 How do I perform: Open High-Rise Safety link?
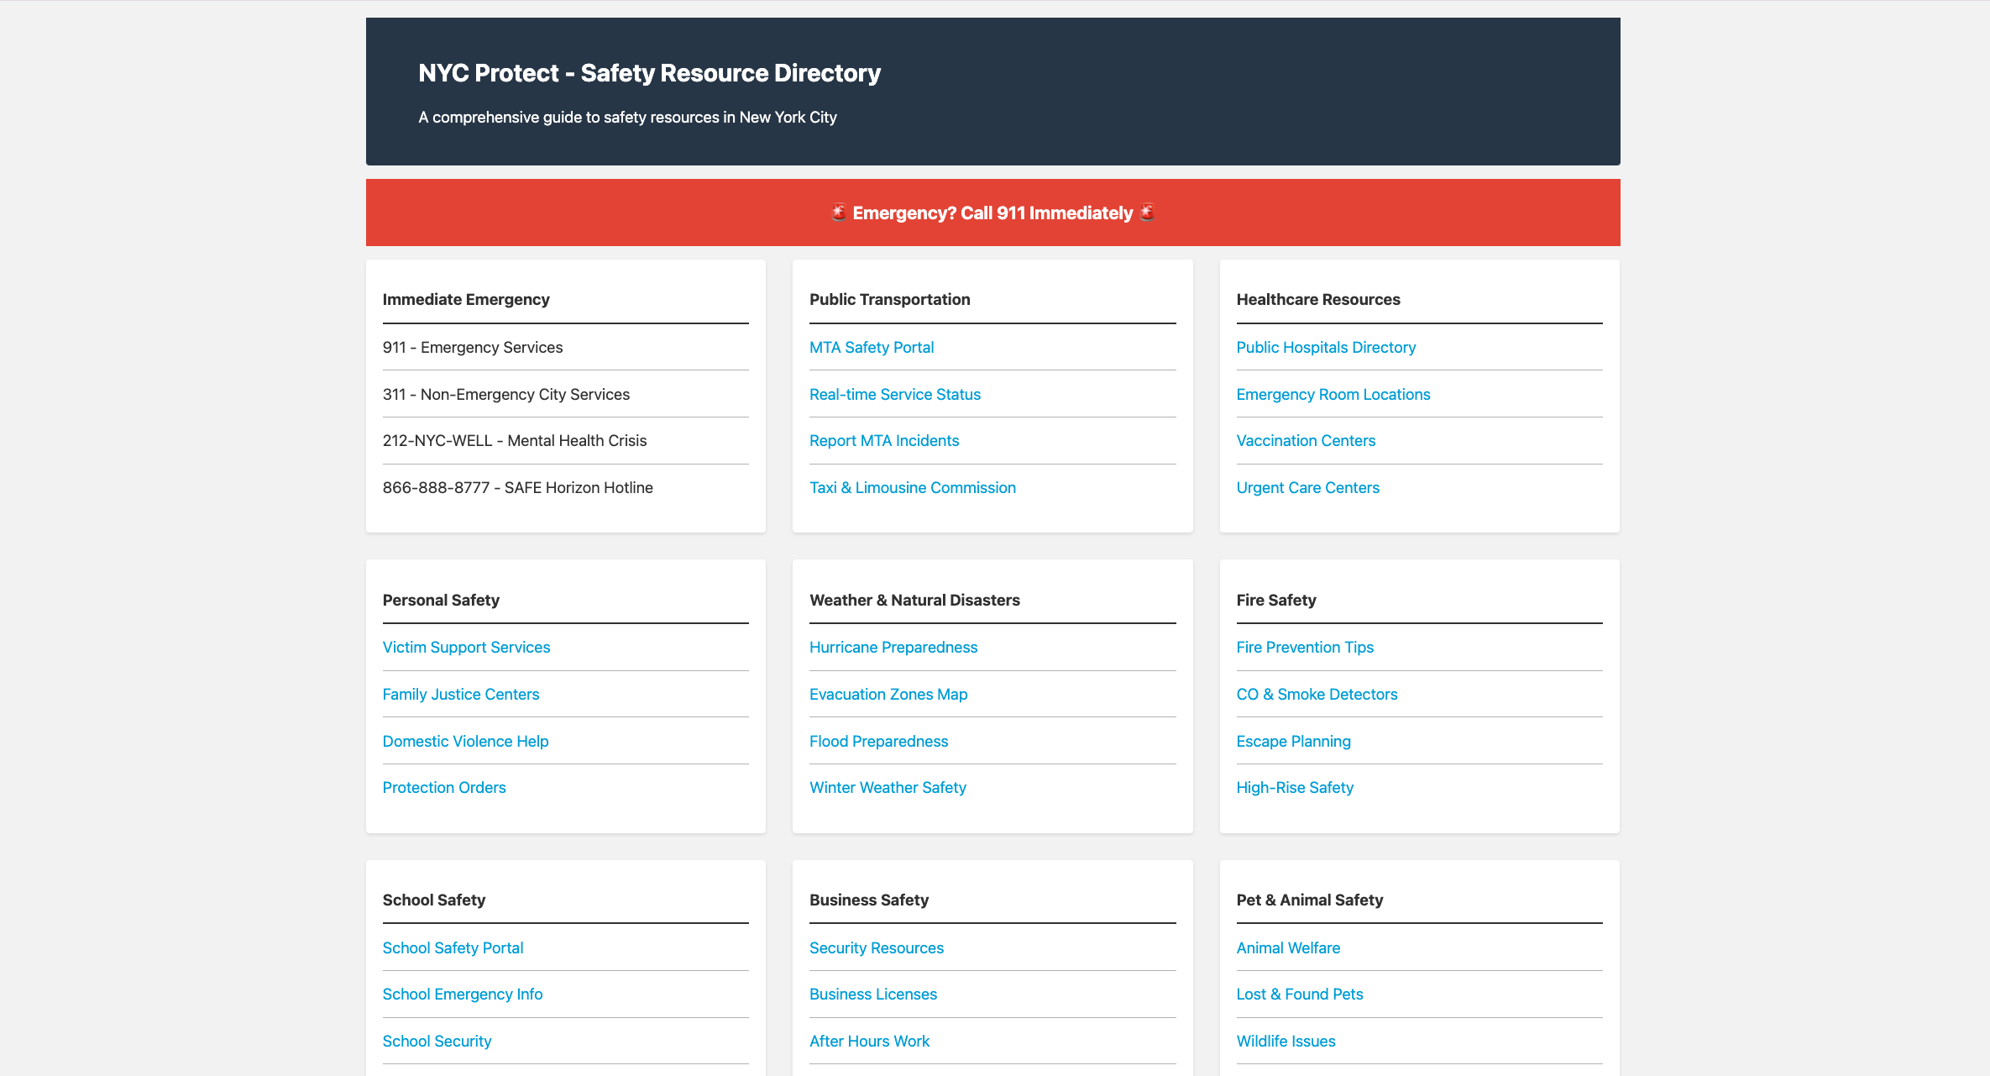coord(1294,787)
